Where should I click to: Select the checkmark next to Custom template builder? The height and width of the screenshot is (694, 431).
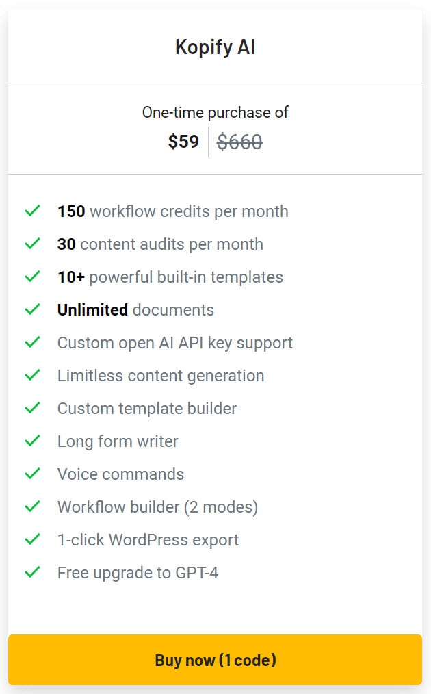(31, 409)
